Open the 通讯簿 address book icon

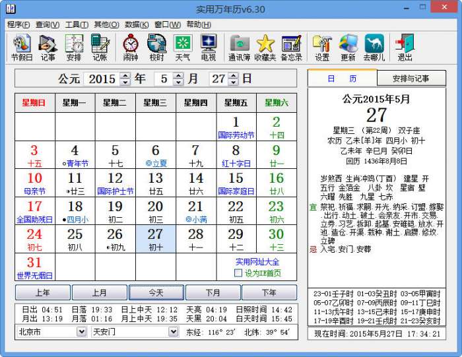[239, 48]
